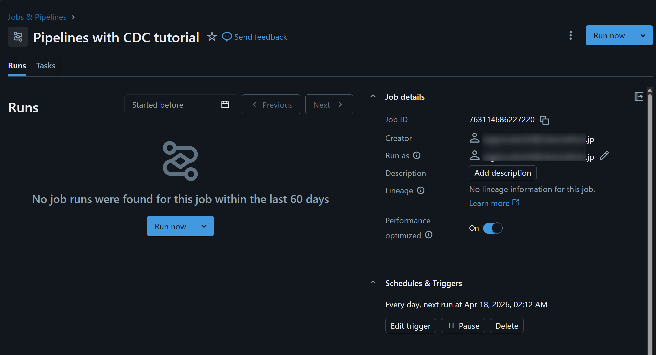Expand the header Run now dropdown arrow
Image resolution: width=656 pixels, height=355 pixels.
tap(643, 36)
